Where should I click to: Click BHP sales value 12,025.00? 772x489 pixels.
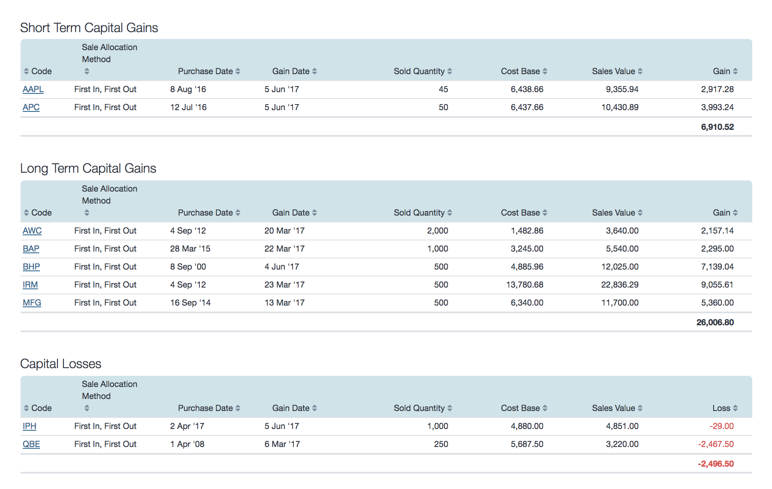click(x=620, y=267)
